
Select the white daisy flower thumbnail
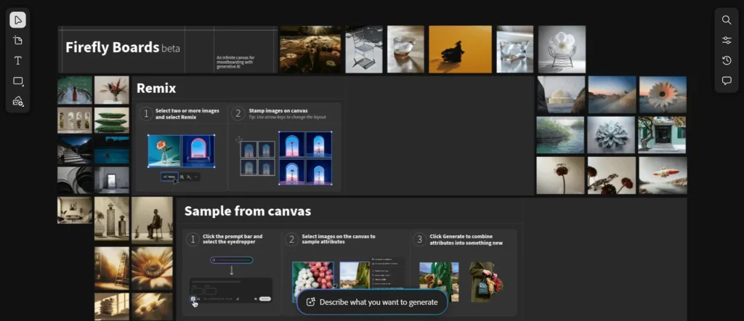point(662,94)
